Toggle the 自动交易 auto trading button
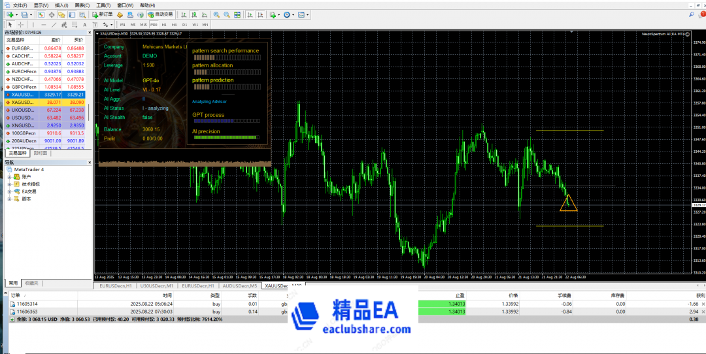Image resolution: width=706 pixels, height=354 pixels. (x=160, y=14)
